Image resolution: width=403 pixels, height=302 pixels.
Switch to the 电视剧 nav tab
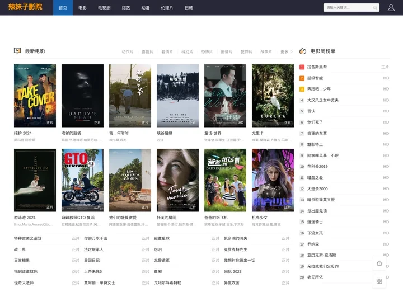click(x=104, y=8)
